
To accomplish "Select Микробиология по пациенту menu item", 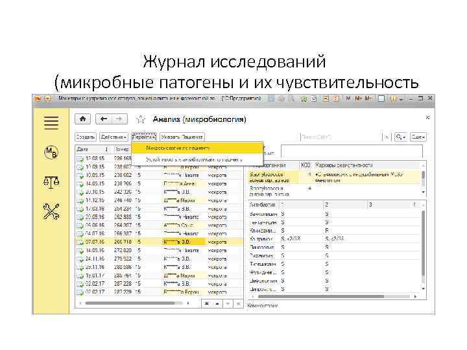I will [197, 148].
